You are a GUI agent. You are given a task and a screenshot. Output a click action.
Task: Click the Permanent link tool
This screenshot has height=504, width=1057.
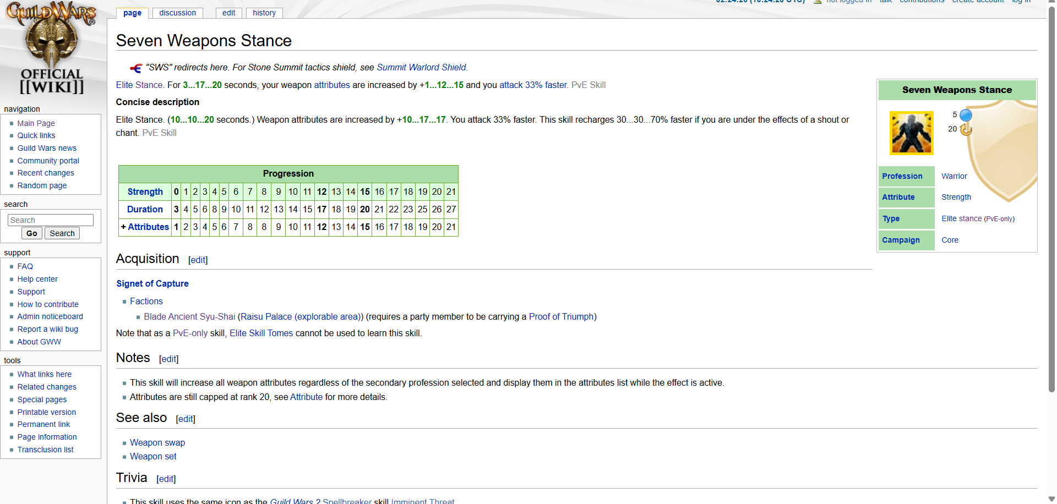43,424
